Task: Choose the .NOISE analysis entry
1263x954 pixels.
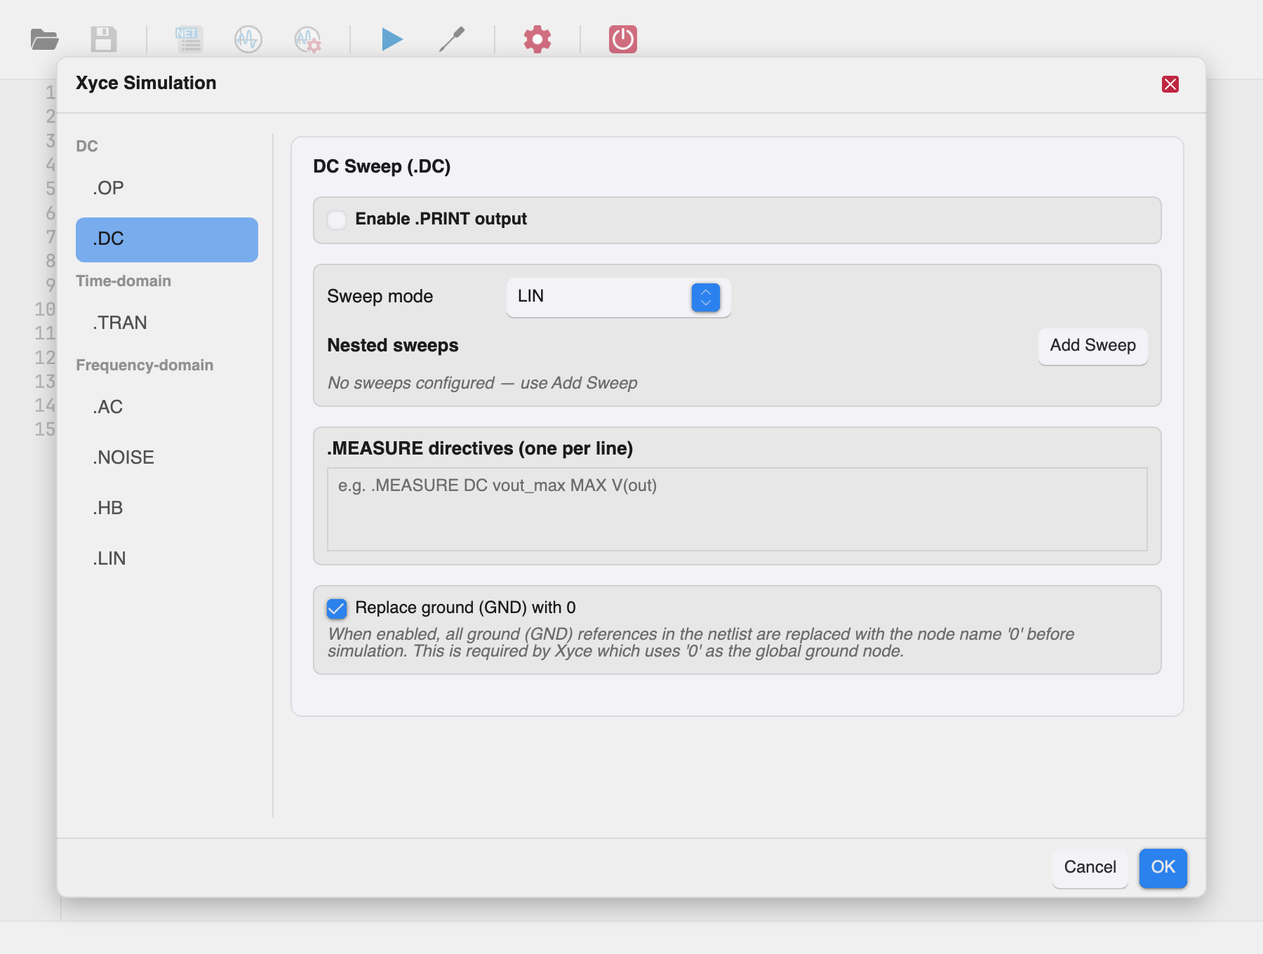Action: tap(167, 457)
